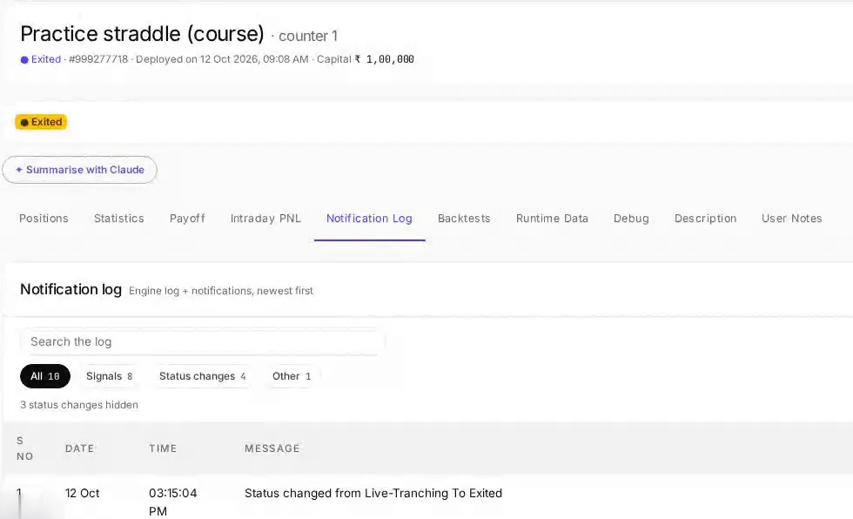
Task: Select the Notification Log tab
Action: pyautogui.click(x=369, y=219)
